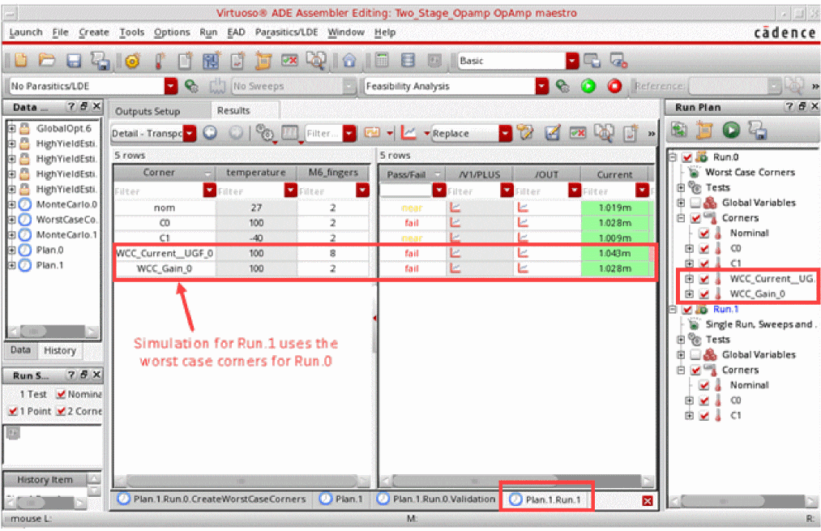Click the red Stop Simulation button
This screenshot has height=531, width=821.
click(x=614, y=86)
